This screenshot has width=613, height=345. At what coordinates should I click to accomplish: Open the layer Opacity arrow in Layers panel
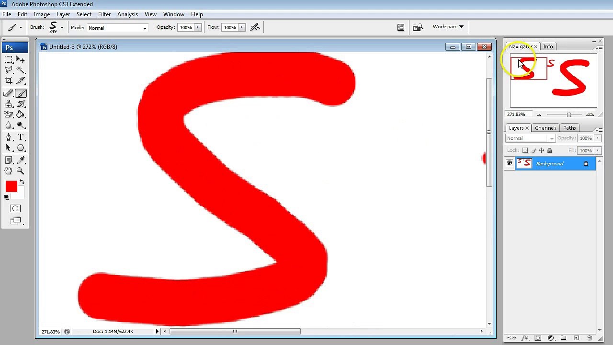coord(598,138)
